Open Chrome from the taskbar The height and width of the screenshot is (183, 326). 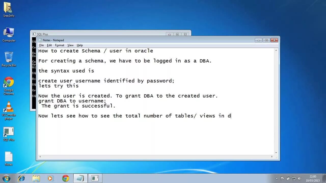pos(65,178)
